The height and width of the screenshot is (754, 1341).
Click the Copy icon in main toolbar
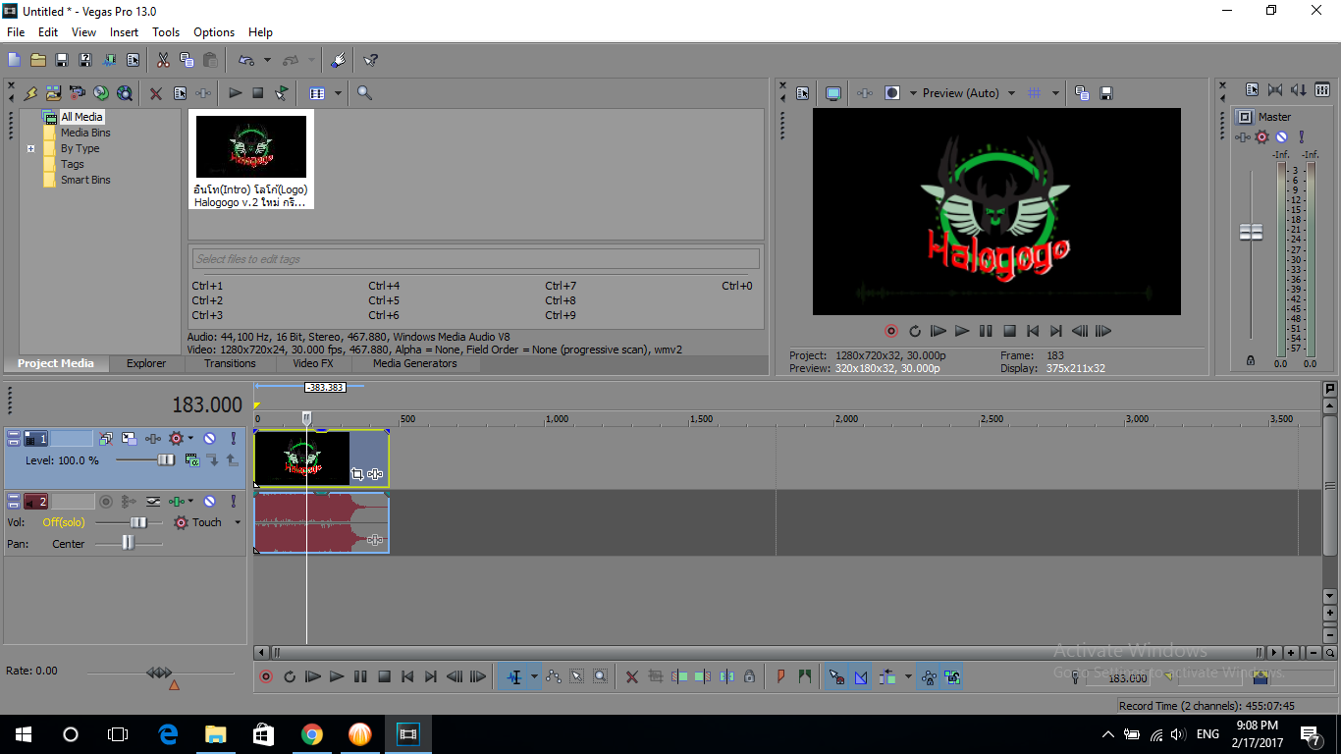tap(187, 60)
